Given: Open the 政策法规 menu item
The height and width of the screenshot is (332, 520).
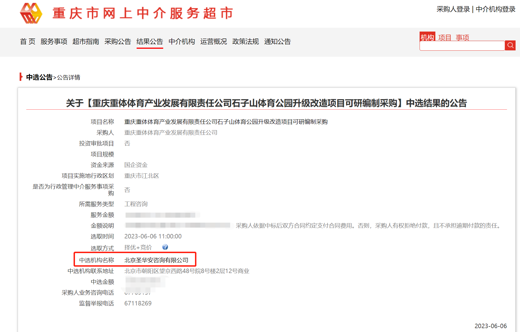Looking at the screenshot, I should click(x=246, y=42).
